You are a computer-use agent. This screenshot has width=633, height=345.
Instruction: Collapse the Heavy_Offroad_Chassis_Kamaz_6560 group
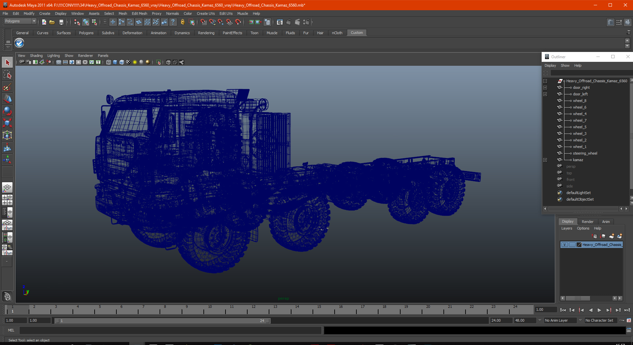point(545,81)
